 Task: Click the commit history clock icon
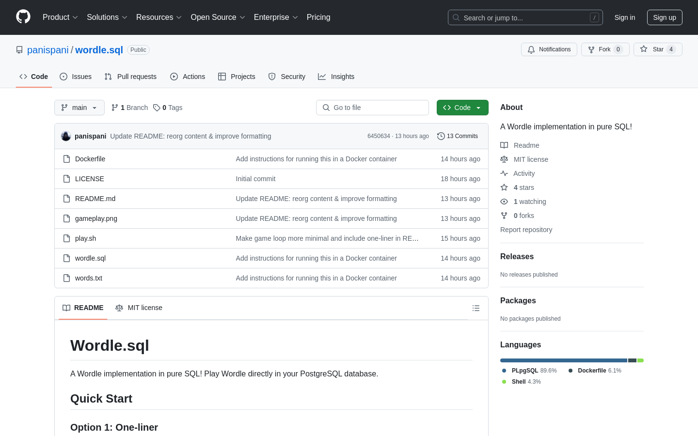441,136
